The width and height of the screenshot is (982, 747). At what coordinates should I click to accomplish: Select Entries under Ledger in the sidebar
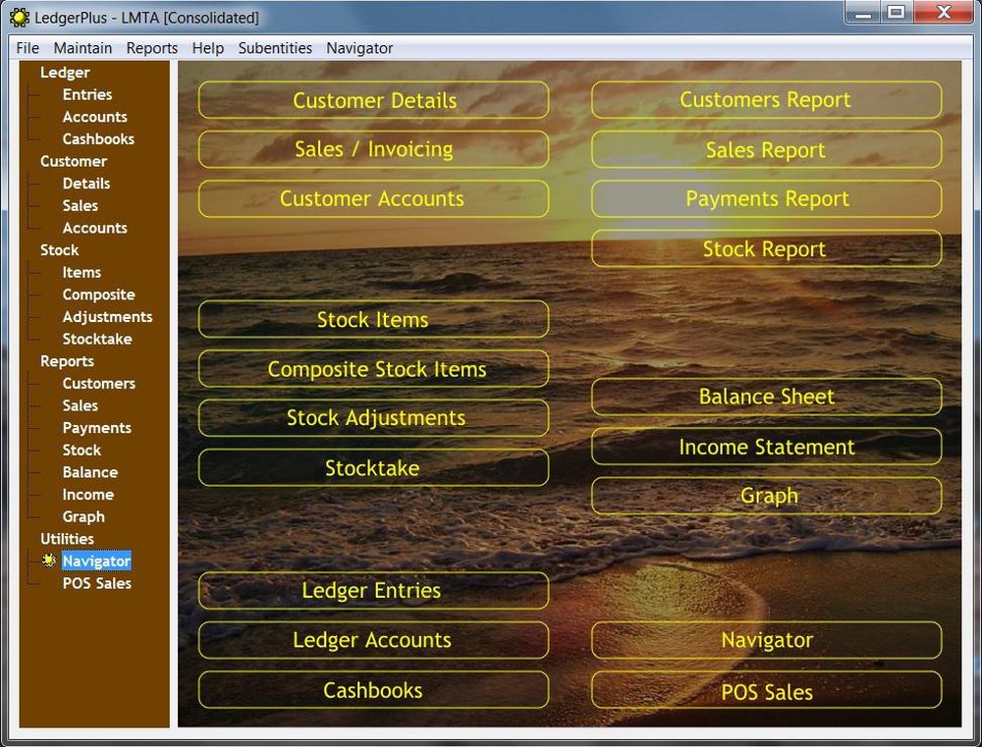point(87,94)
